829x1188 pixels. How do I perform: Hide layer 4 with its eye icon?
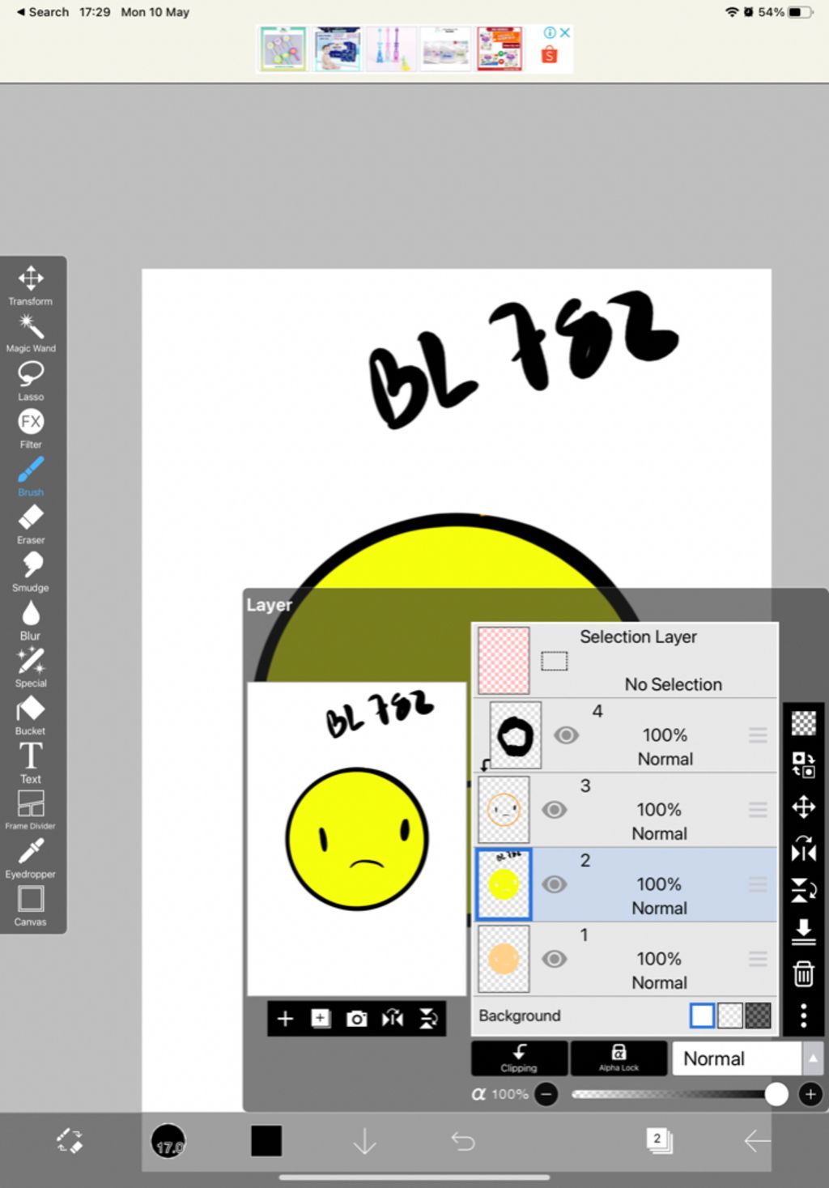pyautogui.click(x=566, y=735)
